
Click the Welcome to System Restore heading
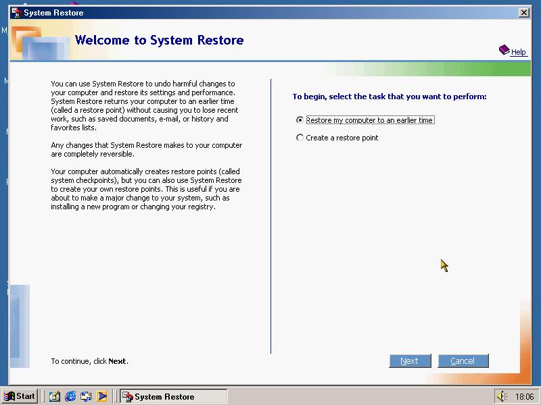click(x=159, y=40)
